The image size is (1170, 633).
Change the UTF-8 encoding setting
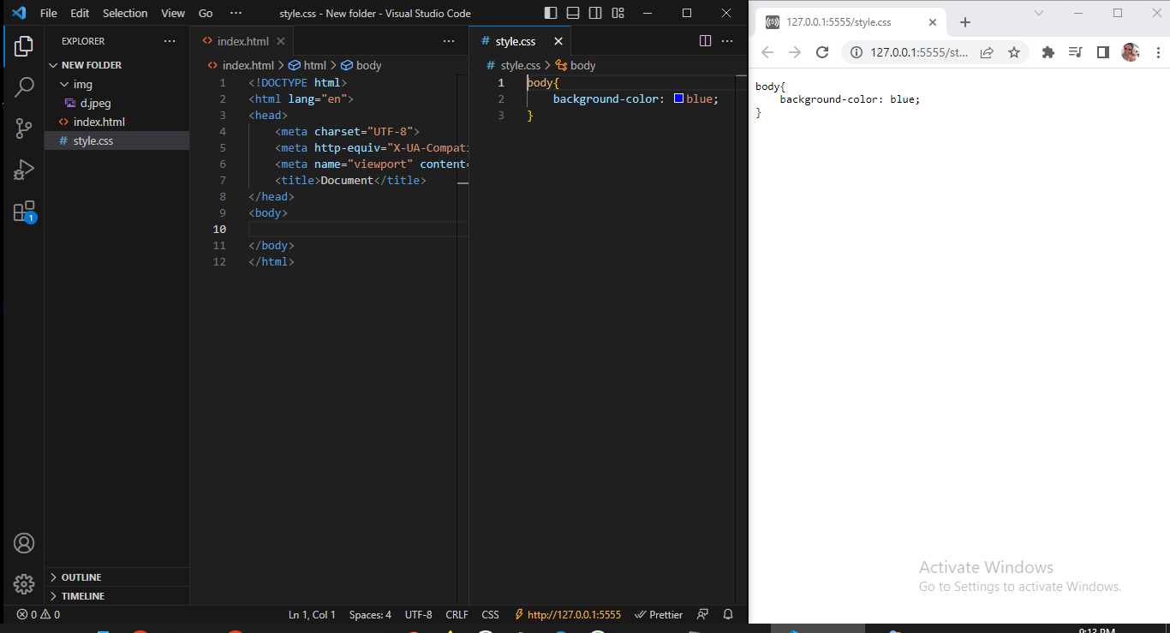point(419,614)
